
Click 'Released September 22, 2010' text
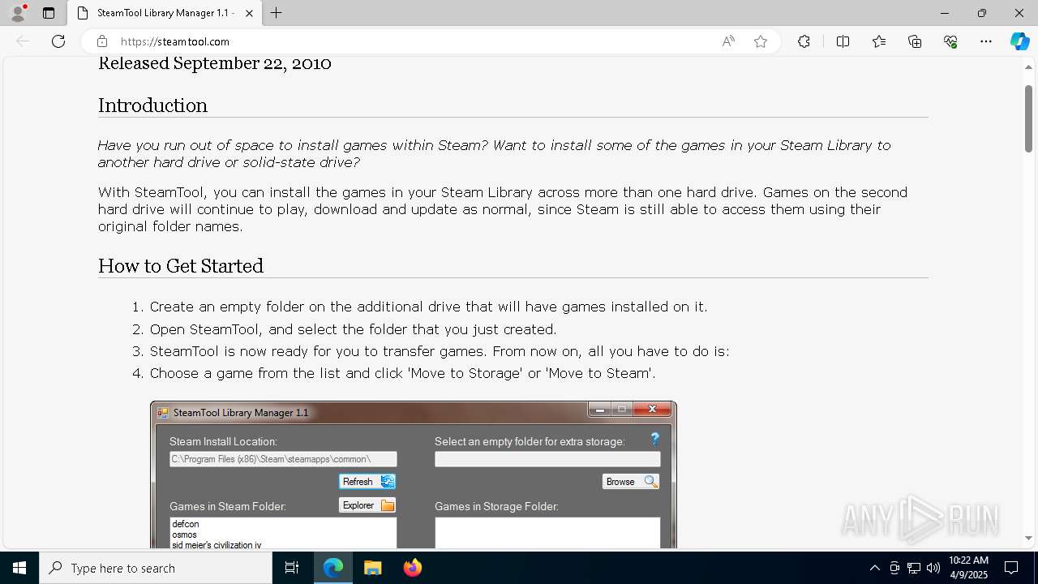[x=215, y=63]
